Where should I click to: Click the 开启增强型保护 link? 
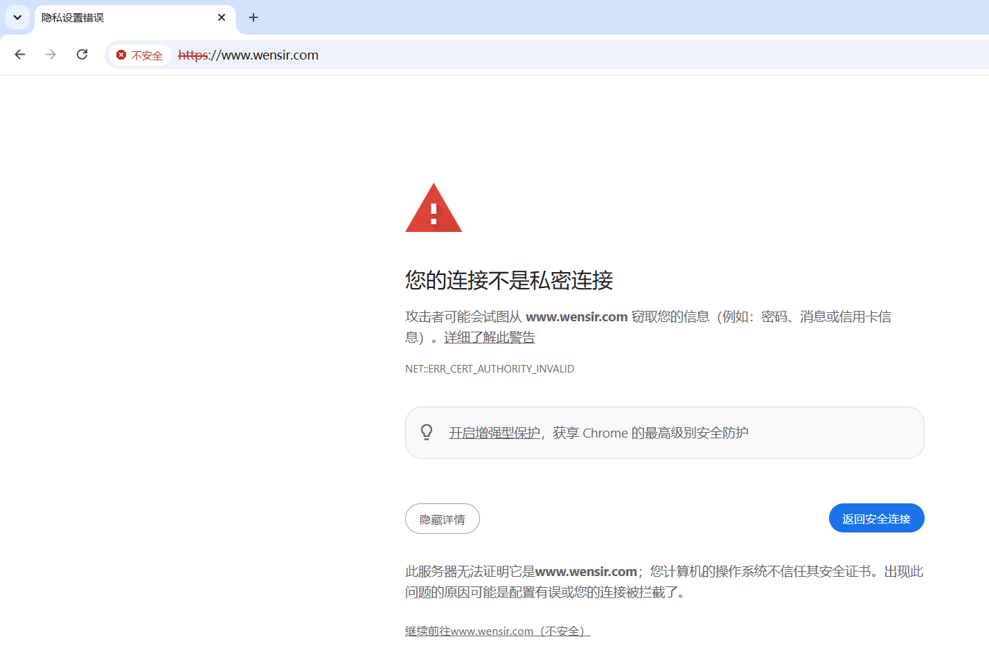tap(494, 433)
